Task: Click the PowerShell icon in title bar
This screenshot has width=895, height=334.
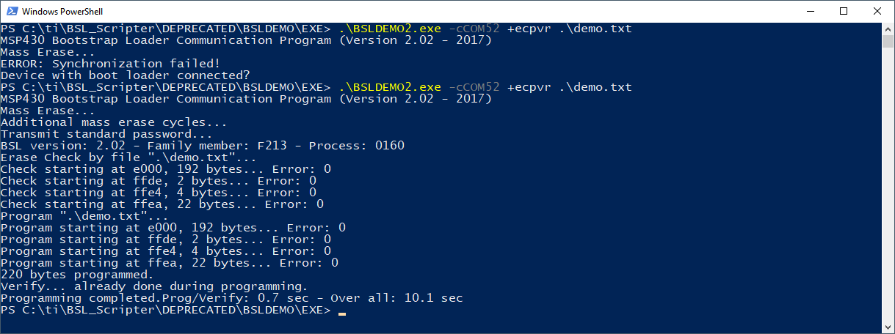Action: [x=10, y=11]
